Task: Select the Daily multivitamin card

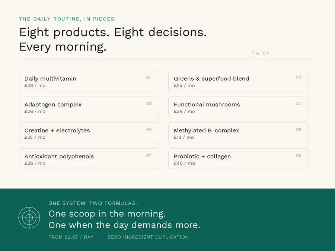Action: click(x=89, y=81)
